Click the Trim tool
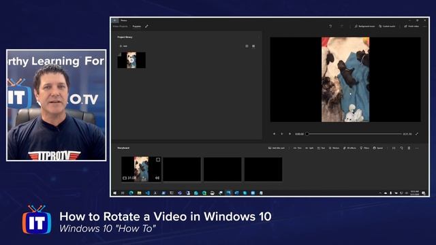436x245 pixels. pos(297,148)
